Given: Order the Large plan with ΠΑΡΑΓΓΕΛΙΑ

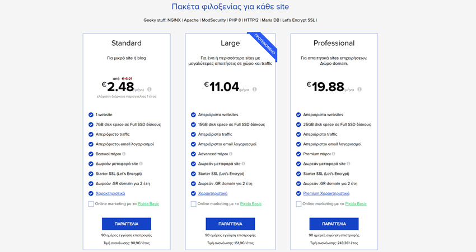Looking at the screenshot, I should pyautogui.click(x=230, y=224).
